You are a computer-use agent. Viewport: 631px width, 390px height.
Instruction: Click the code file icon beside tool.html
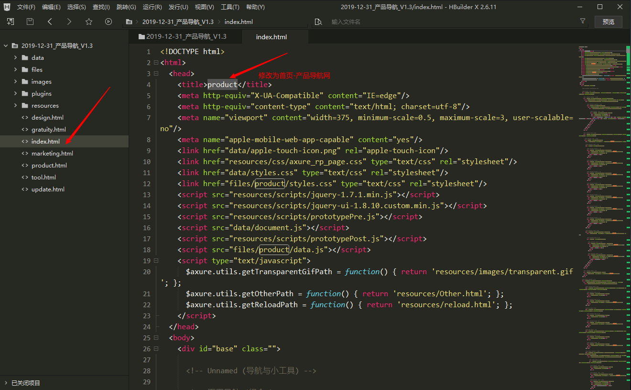25,178
